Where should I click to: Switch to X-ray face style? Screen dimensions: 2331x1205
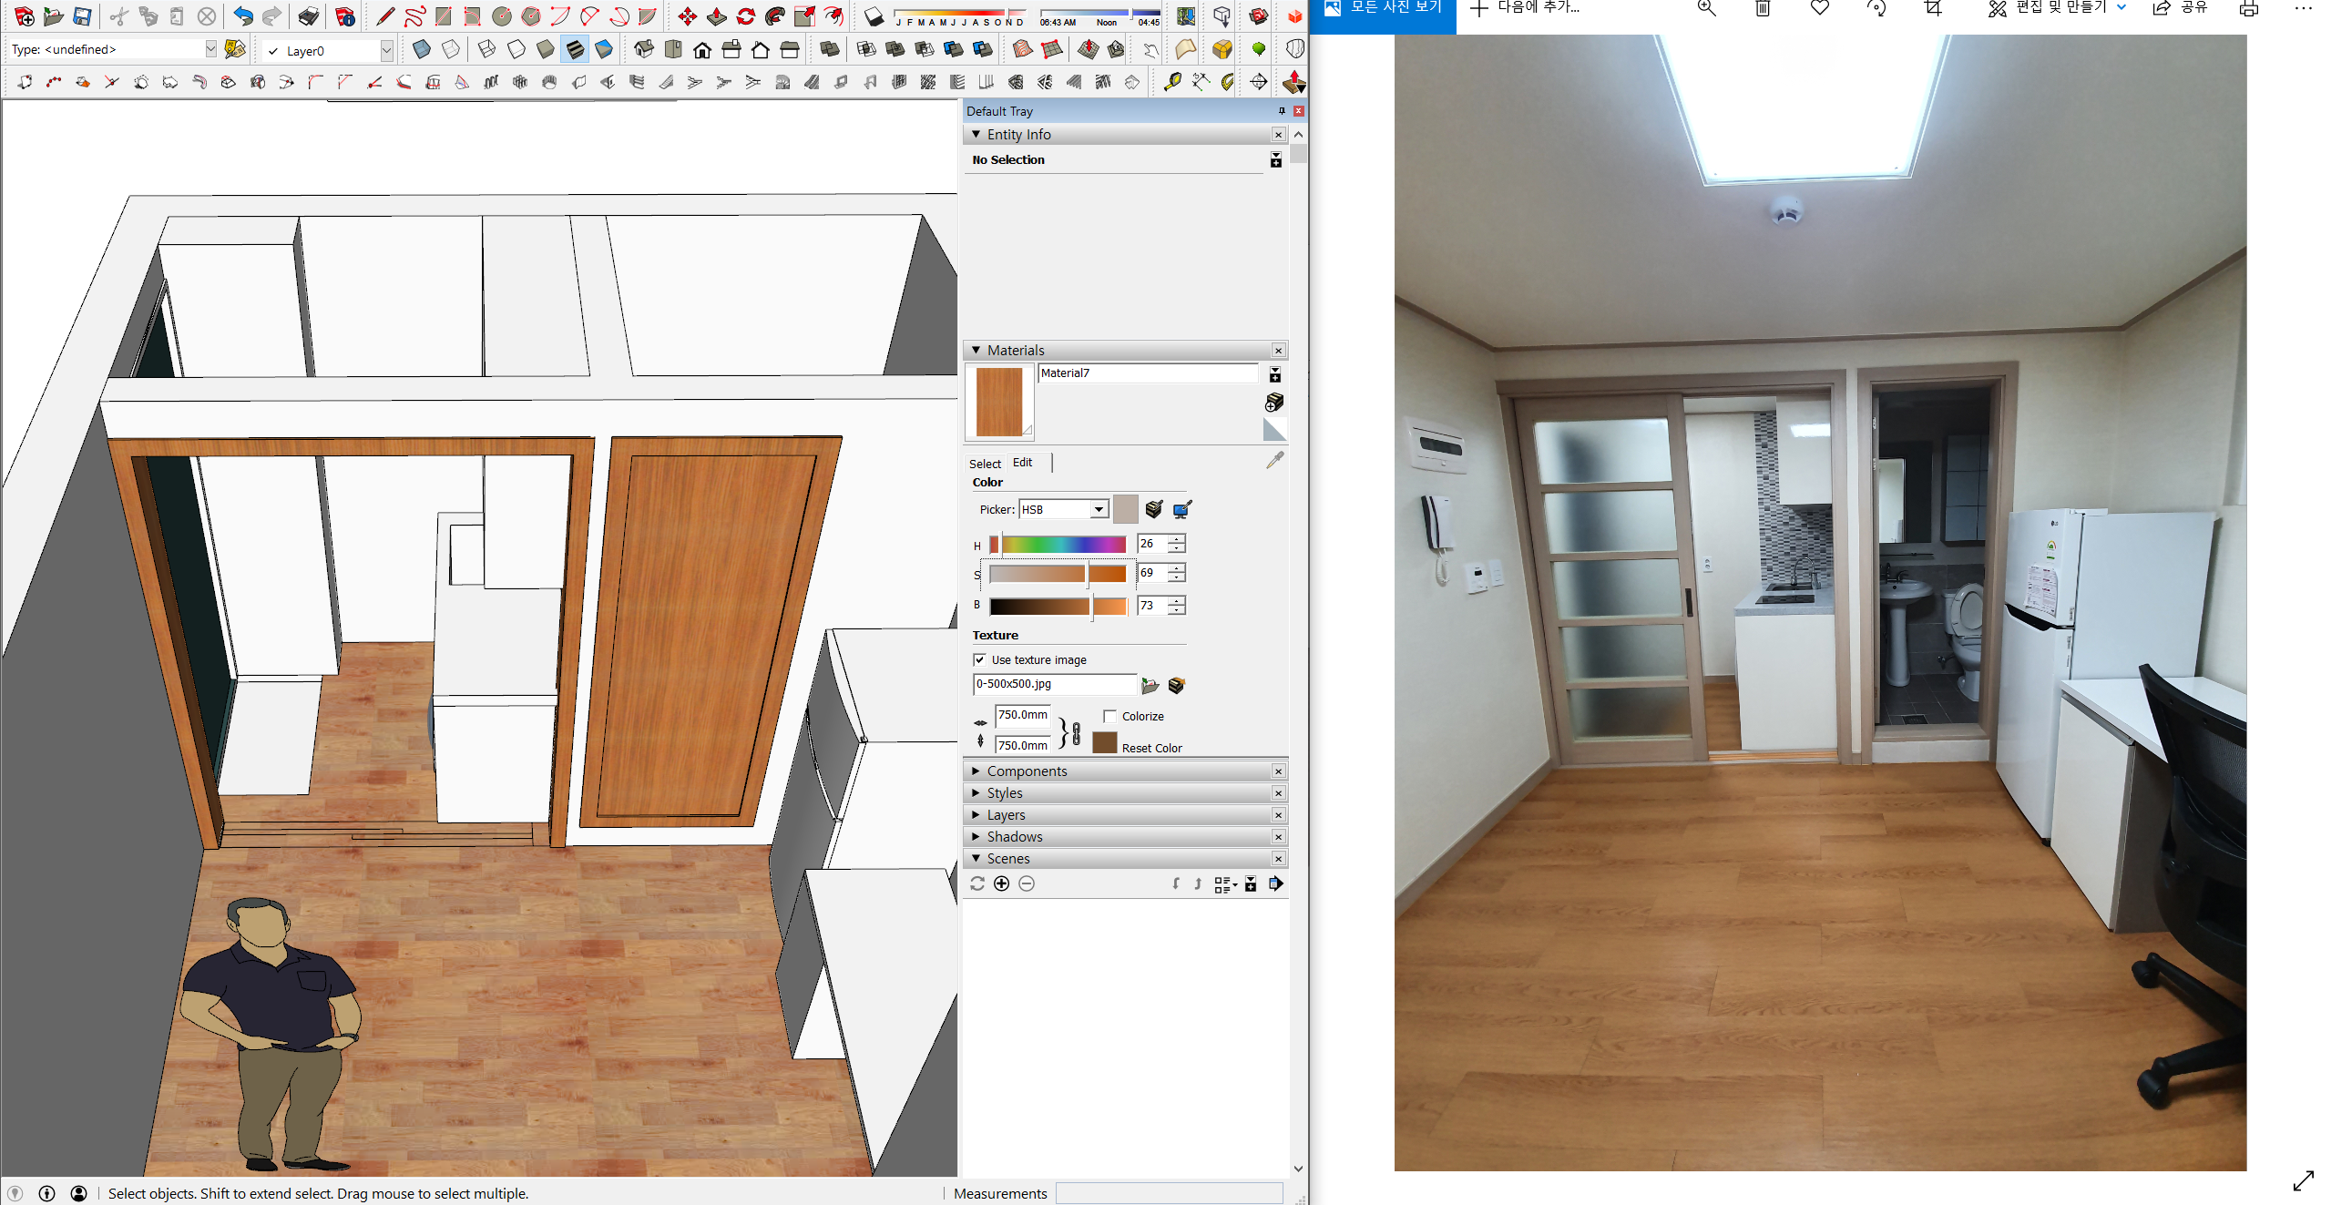tap(421, 49)
